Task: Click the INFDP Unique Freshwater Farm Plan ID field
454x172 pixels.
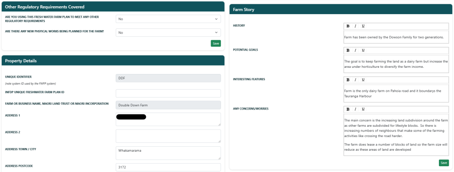Action: (x=168, y=93)
